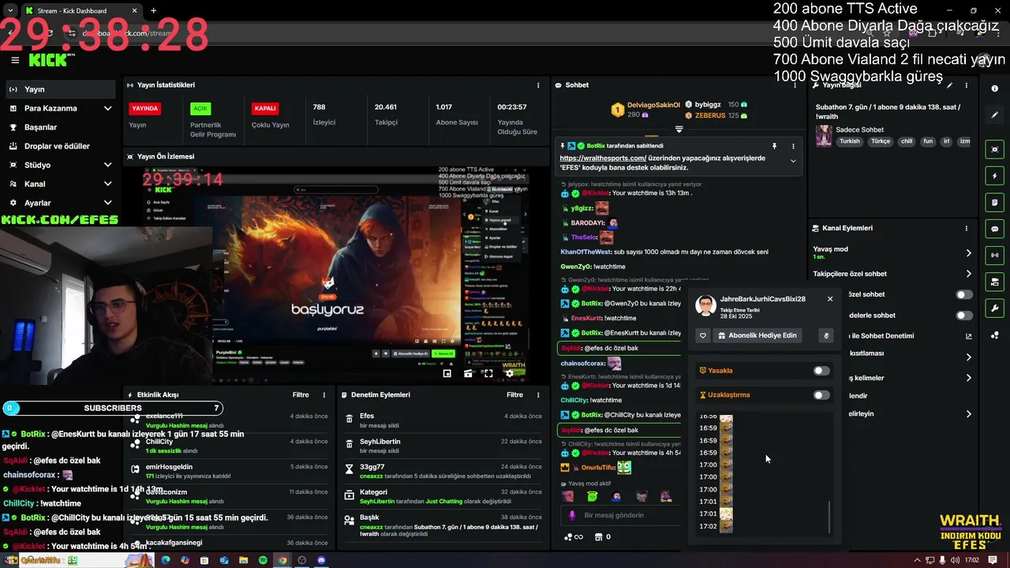Toggle chat bubble icon in right toolbar
This screenshot has width=1010, height=568.
point(995,229)
